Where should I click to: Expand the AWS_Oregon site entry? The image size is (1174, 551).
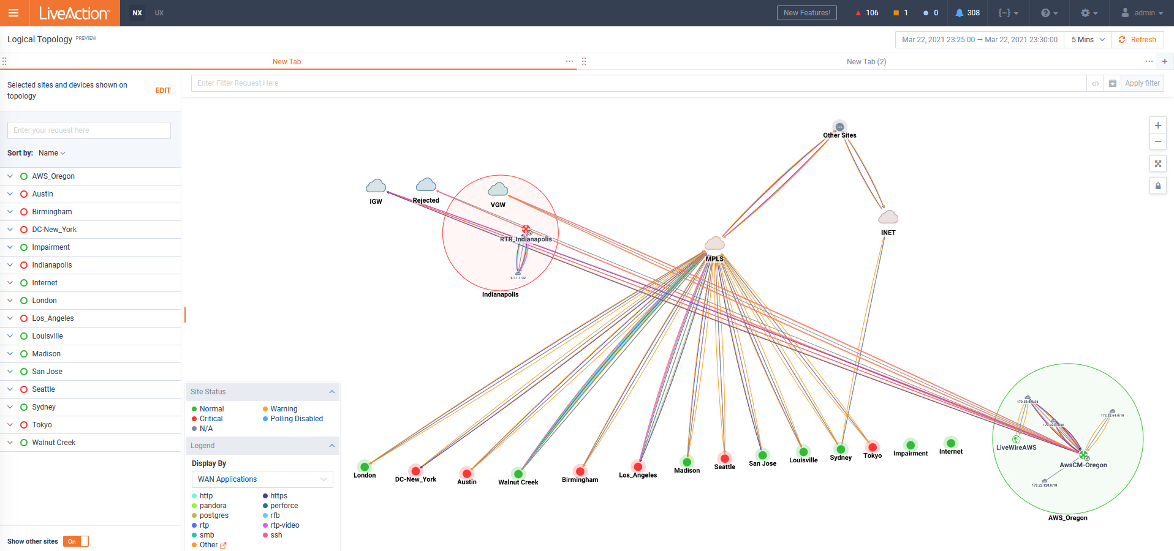coord(10,176)
